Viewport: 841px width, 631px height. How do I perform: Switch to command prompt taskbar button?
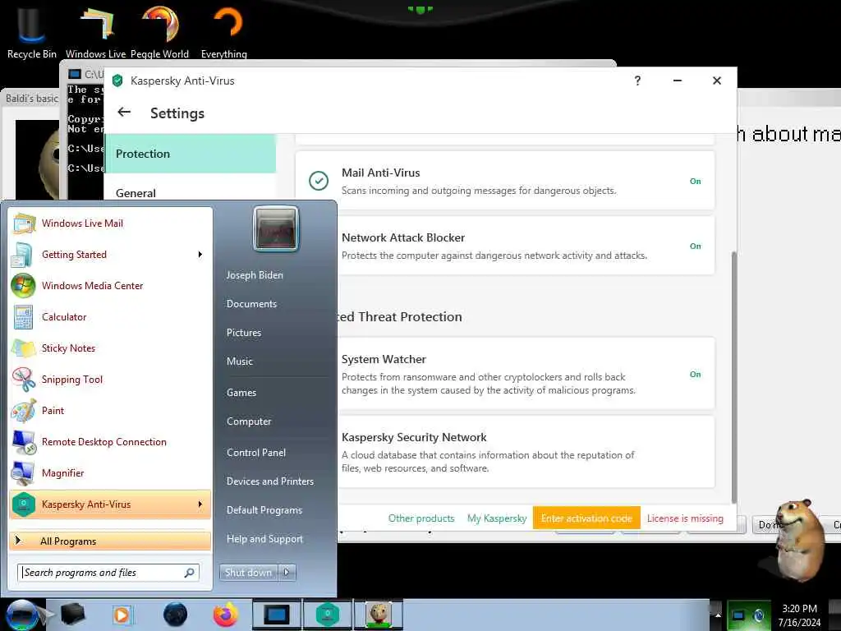276,615
